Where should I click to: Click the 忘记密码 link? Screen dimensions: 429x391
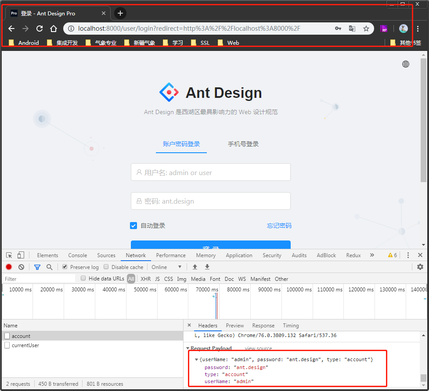click(279, 226)
